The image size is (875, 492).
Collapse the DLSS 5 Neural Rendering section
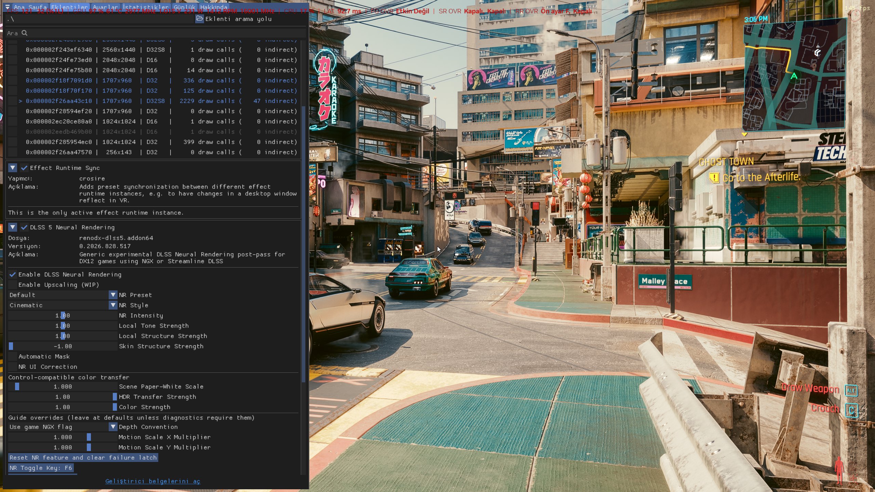tap(13, 227)
